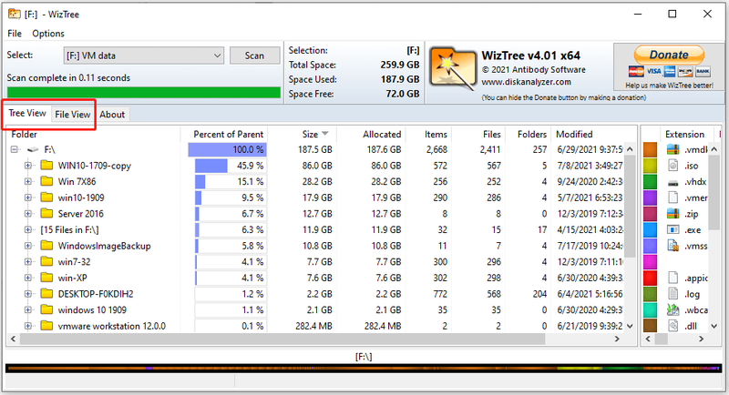Click the DESKTOP-F0KDIH2 folder icon

[46, 293]
